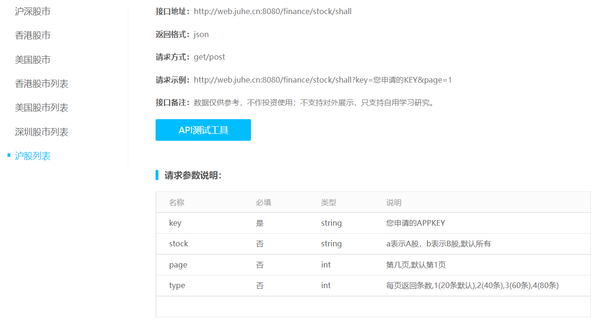594x320 pixels.
Task: Open 香港股市列表 in the sidebar
Action: pos(42,84)
